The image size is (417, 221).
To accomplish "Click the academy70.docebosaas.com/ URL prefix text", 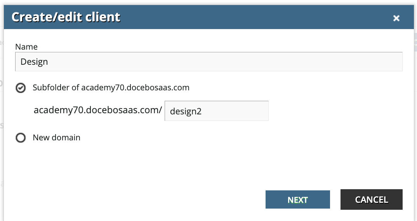I will 98,110.
